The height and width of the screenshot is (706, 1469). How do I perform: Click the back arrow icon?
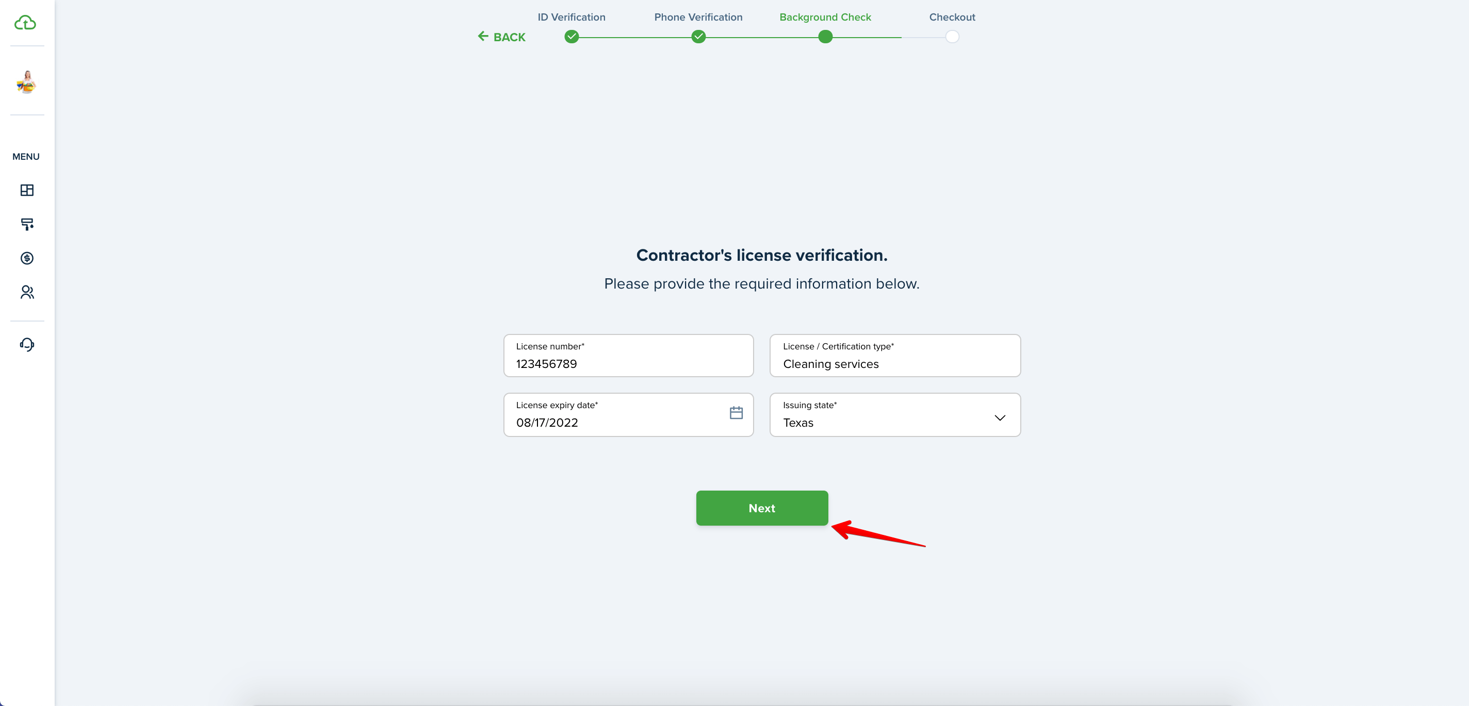(483, 37)
